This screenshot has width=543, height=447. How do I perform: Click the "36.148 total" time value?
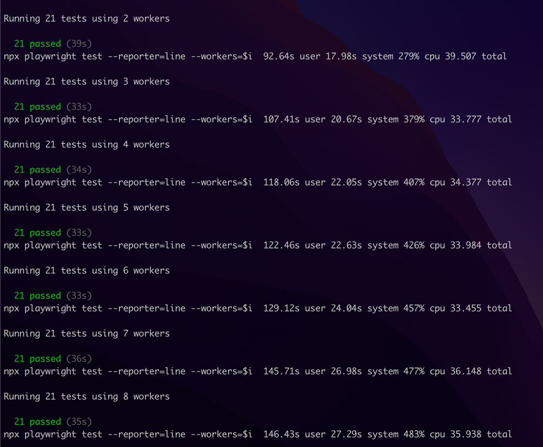[481, 371]
